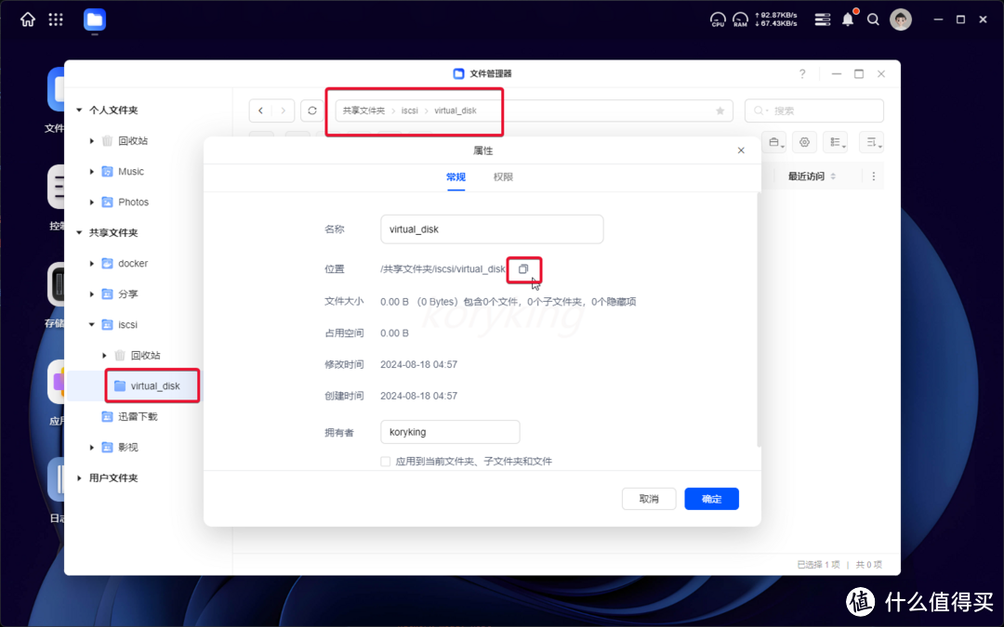1004x627 pixels.
Task: Check 应用到当前文件夹、子文件夹和文件
Action: 384,461
